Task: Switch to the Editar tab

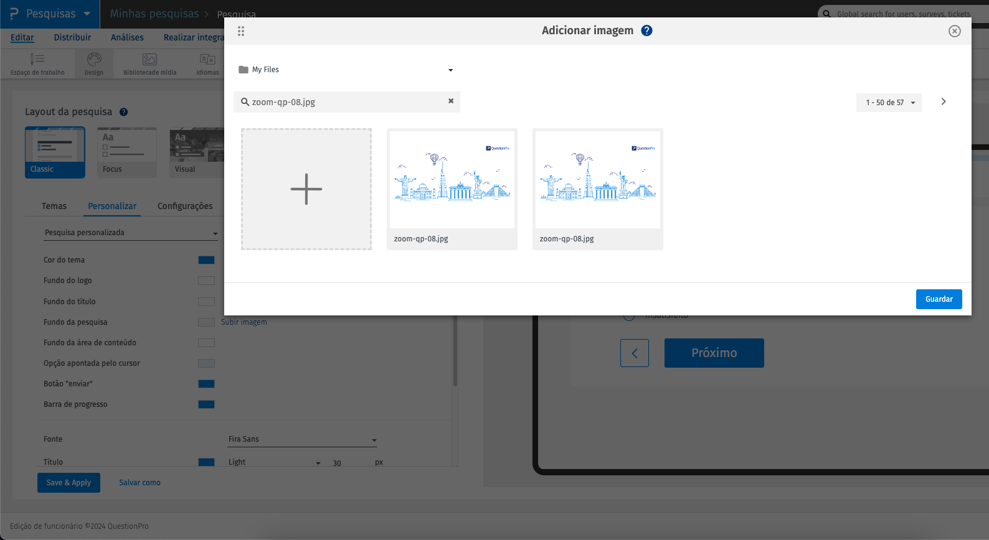Action: click(x=22, y=37)
